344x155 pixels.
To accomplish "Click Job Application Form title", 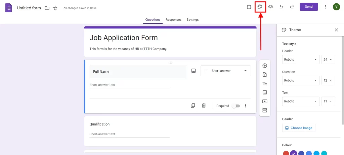I will tap(124, 38).
